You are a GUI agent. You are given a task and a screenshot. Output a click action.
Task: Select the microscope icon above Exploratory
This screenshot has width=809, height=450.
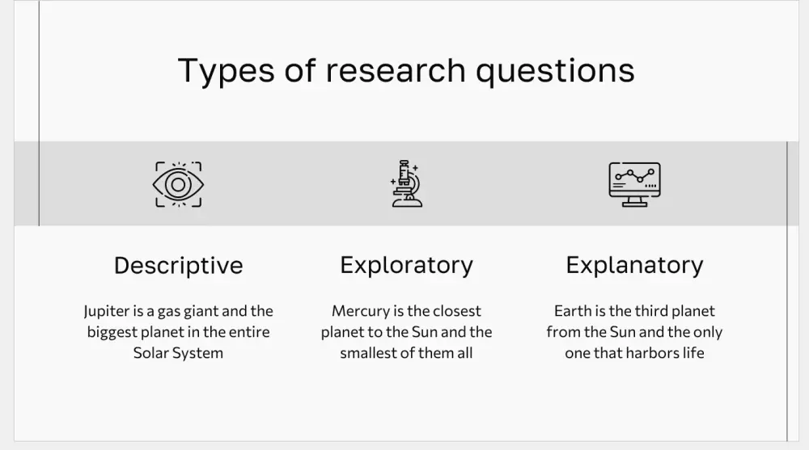point(406,184)
